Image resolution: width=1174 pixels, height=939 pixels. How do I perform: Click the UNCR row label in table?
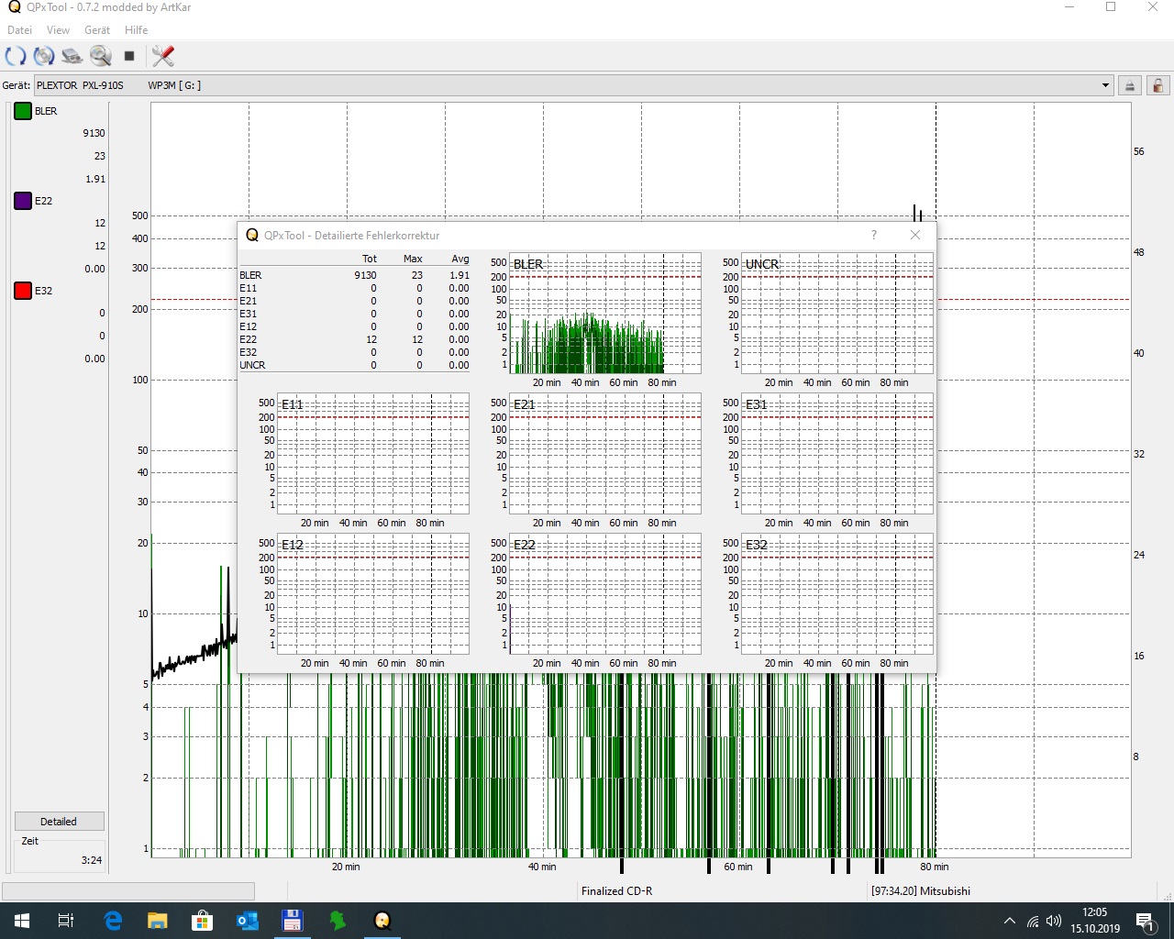252,365
